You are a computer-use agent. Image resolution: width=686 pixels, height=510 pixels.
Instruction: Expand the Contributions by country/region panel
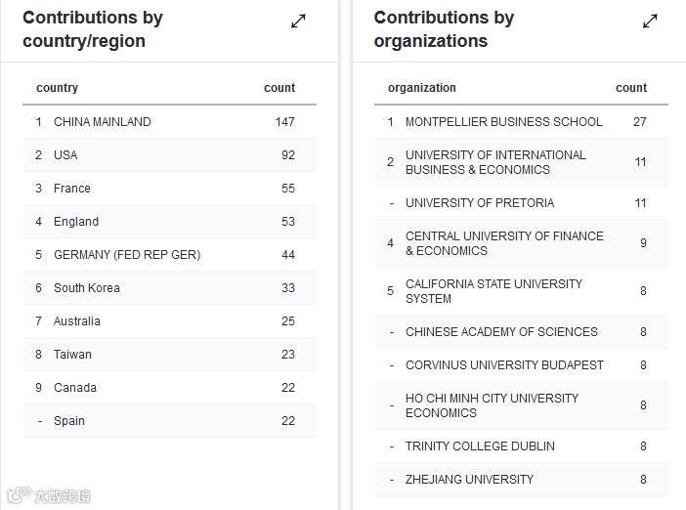coord(298,21)
